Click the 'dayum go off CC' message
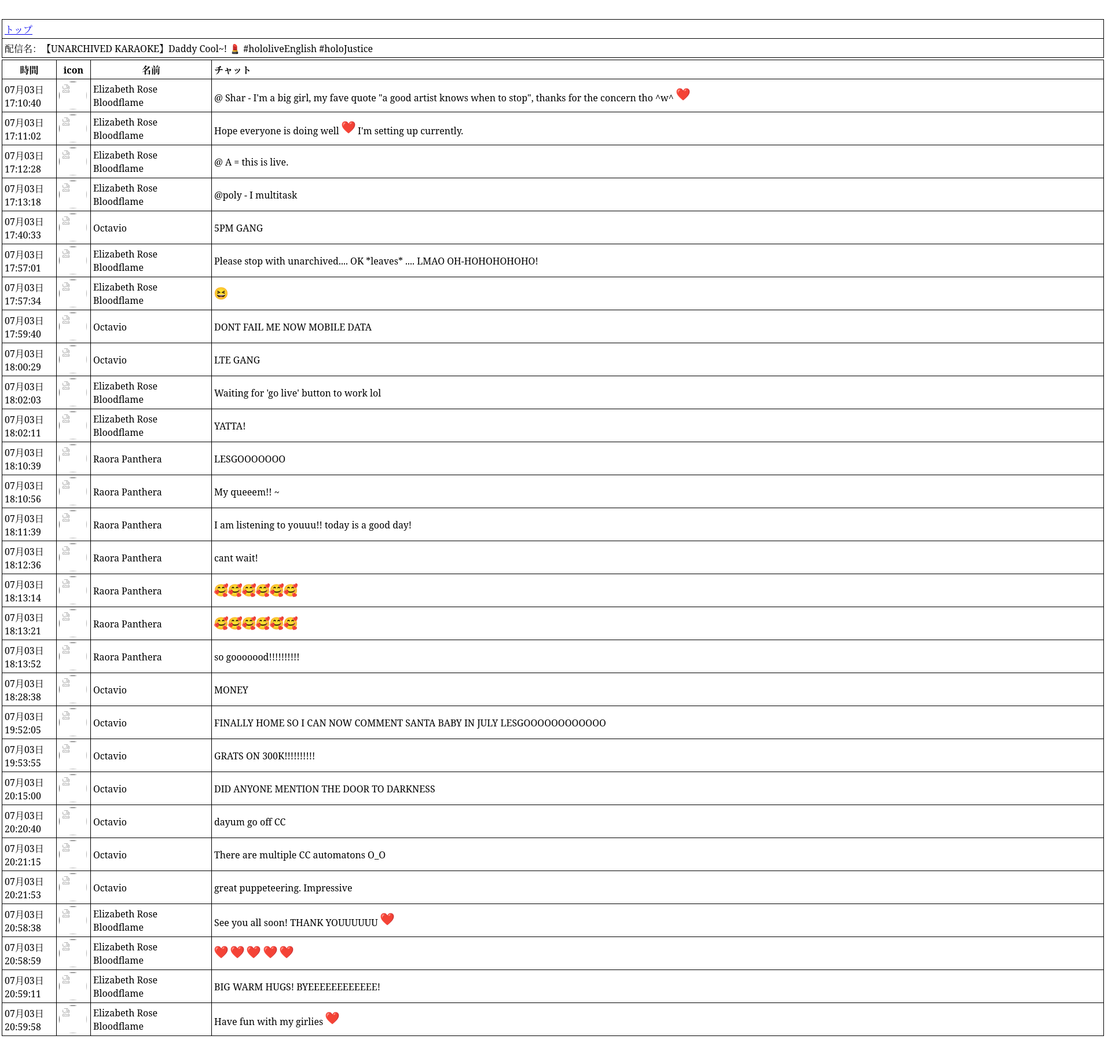 point(250,822)
